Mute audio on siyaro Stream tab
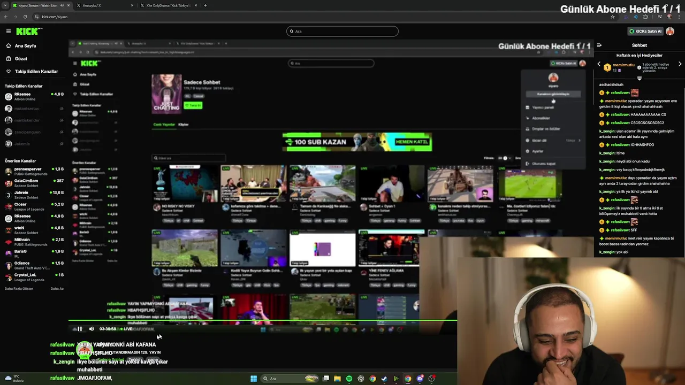The width and height of the screenshot is (685, 385). tap(62, 5)
